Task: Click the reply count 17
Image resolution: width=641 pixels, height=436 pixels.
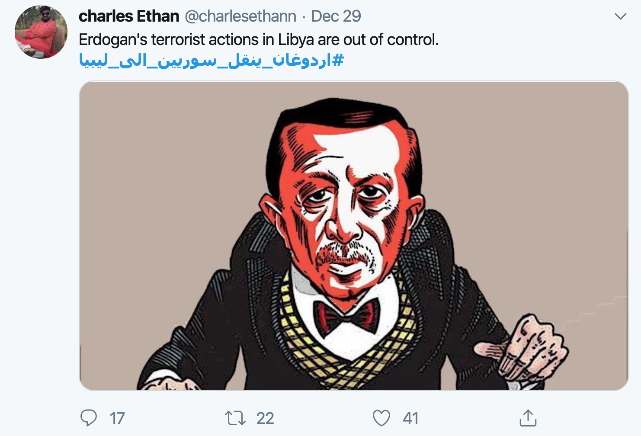Action: tap(117, 418)
